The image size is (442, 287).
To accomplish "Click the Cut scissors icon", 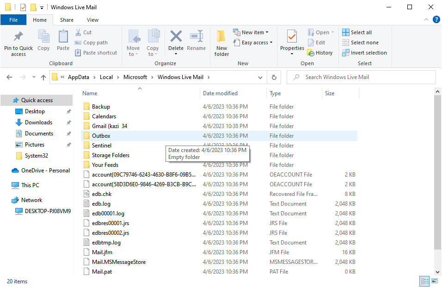I will tap(78, 32).
